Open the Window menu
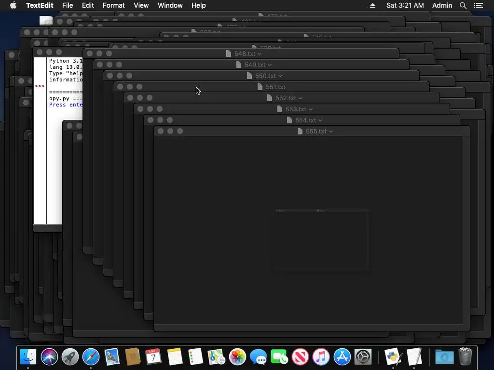The width and height of the screenshot is (494, 370). tap(170, 5)
